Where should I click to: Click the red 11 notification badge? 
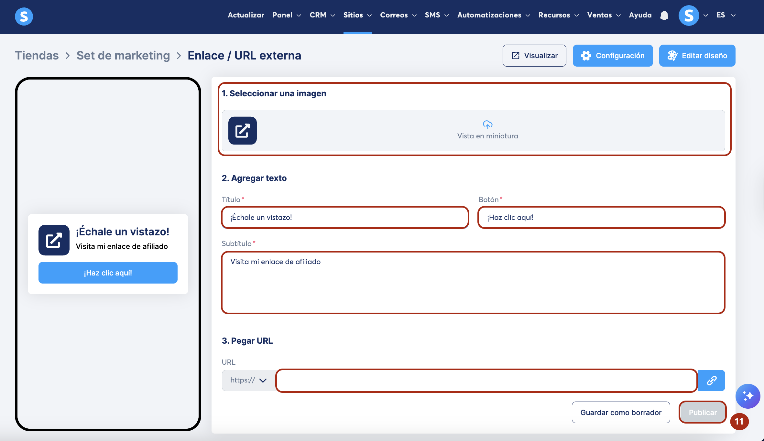coord(739,421)
